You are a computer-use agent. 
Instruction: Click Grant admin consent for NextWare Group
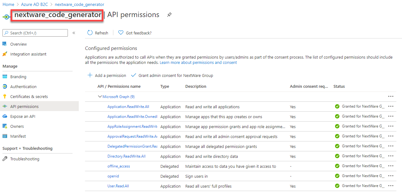[x=176, y=75]
